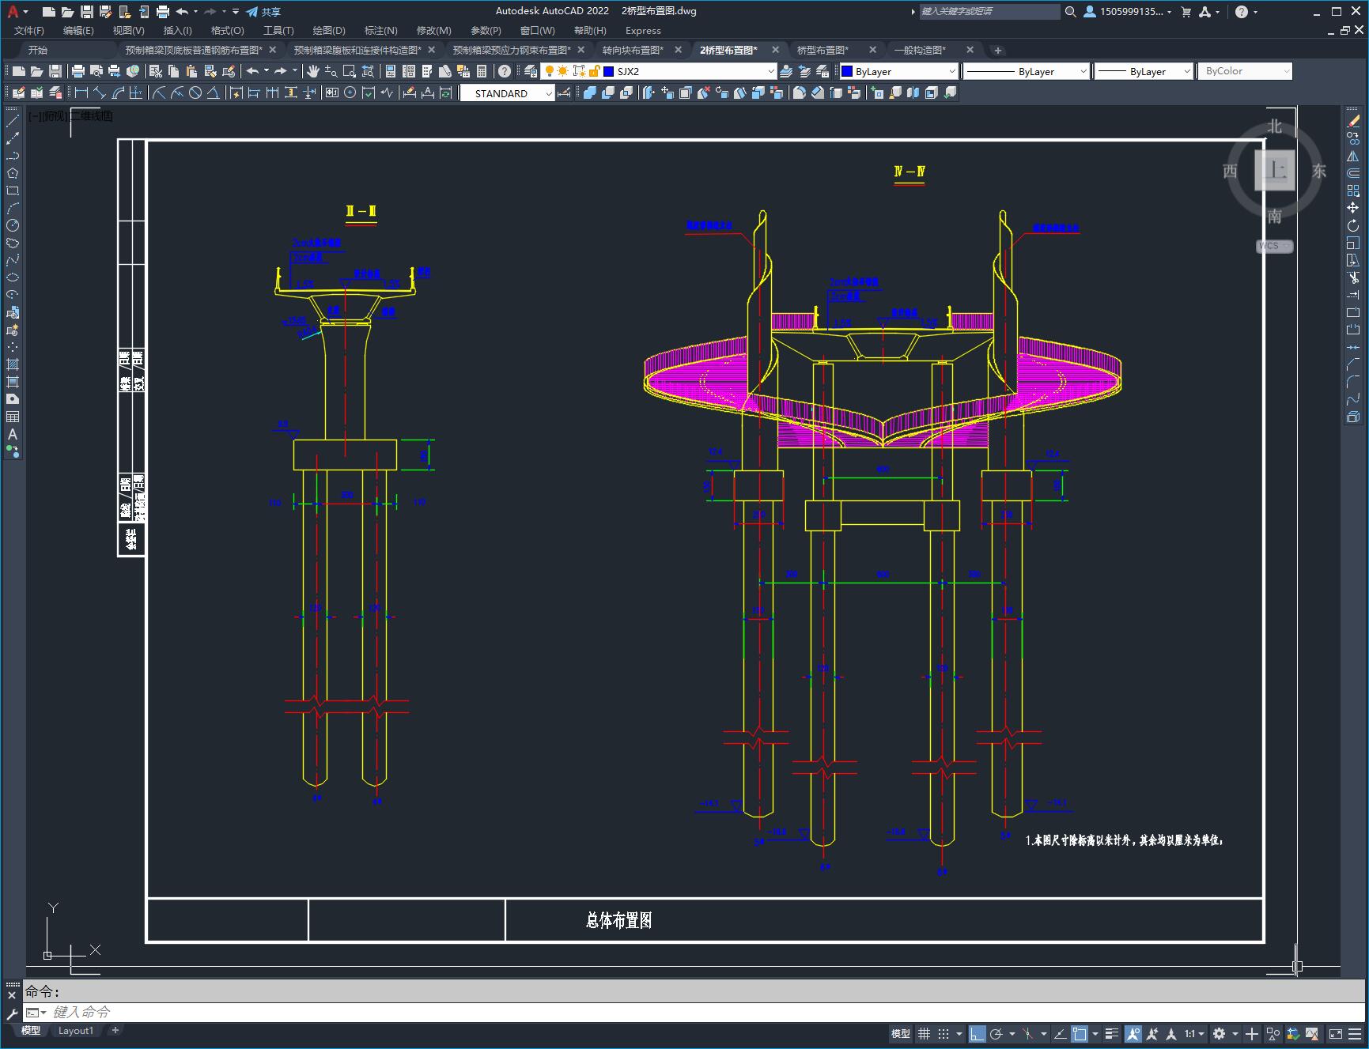Viewport: 1369px width, 1049px height.
Task: Switch to the Layout1 tab
Action: (76, 1030)
